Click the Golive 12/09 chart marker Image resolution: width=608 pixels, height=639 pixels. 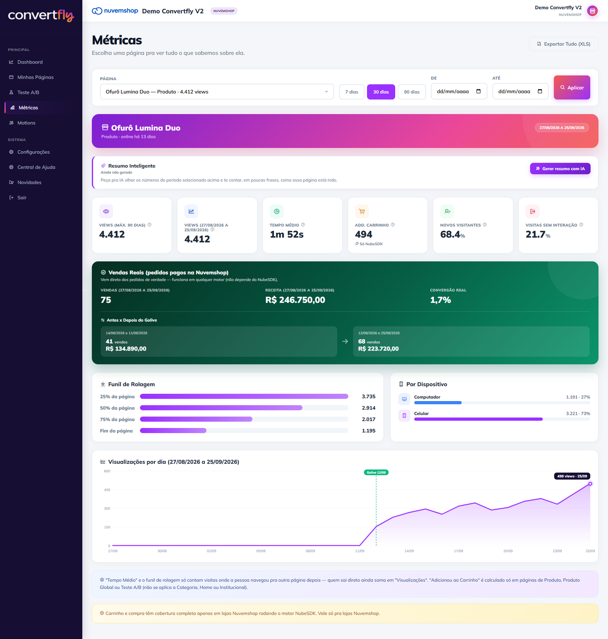(376, 473)
